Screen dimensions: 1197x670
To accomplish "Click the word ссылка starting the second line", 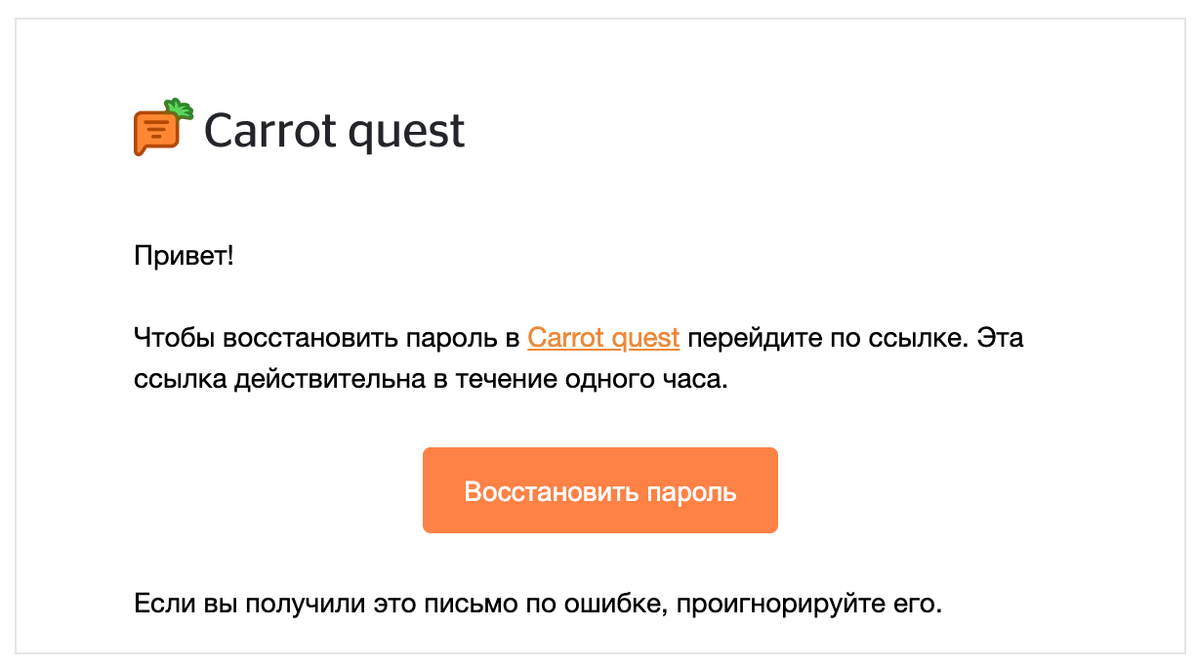I will (180, 379).
